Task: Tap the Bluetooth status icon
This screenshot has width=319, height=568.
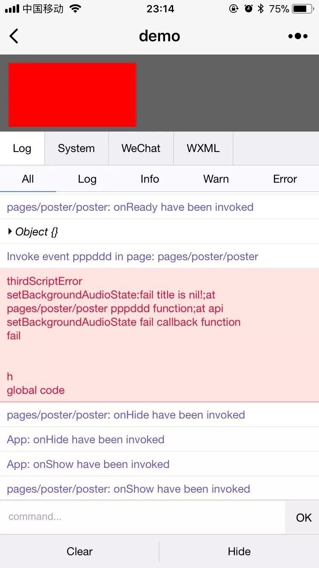Action: point(261,9)
